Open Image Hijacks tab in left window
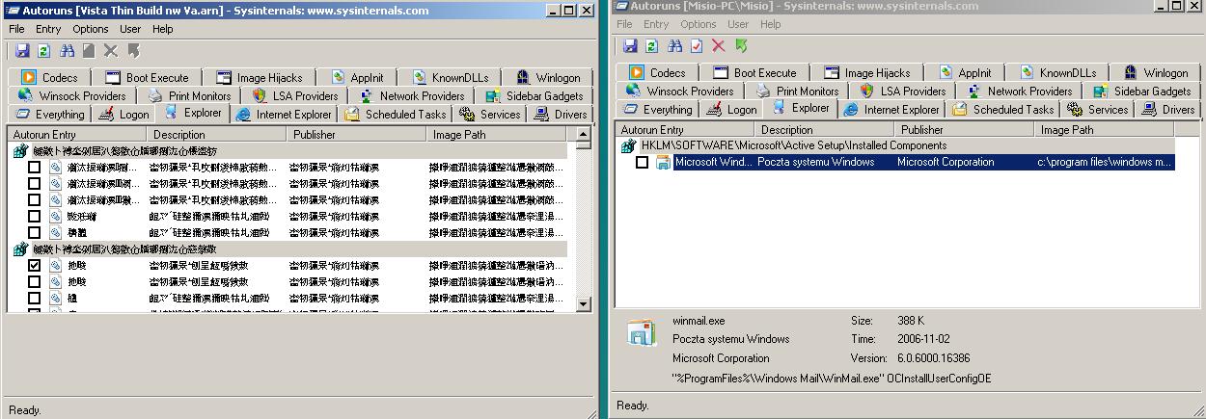The height and width of the screenshot is (419, 1206). coord(260,77)
